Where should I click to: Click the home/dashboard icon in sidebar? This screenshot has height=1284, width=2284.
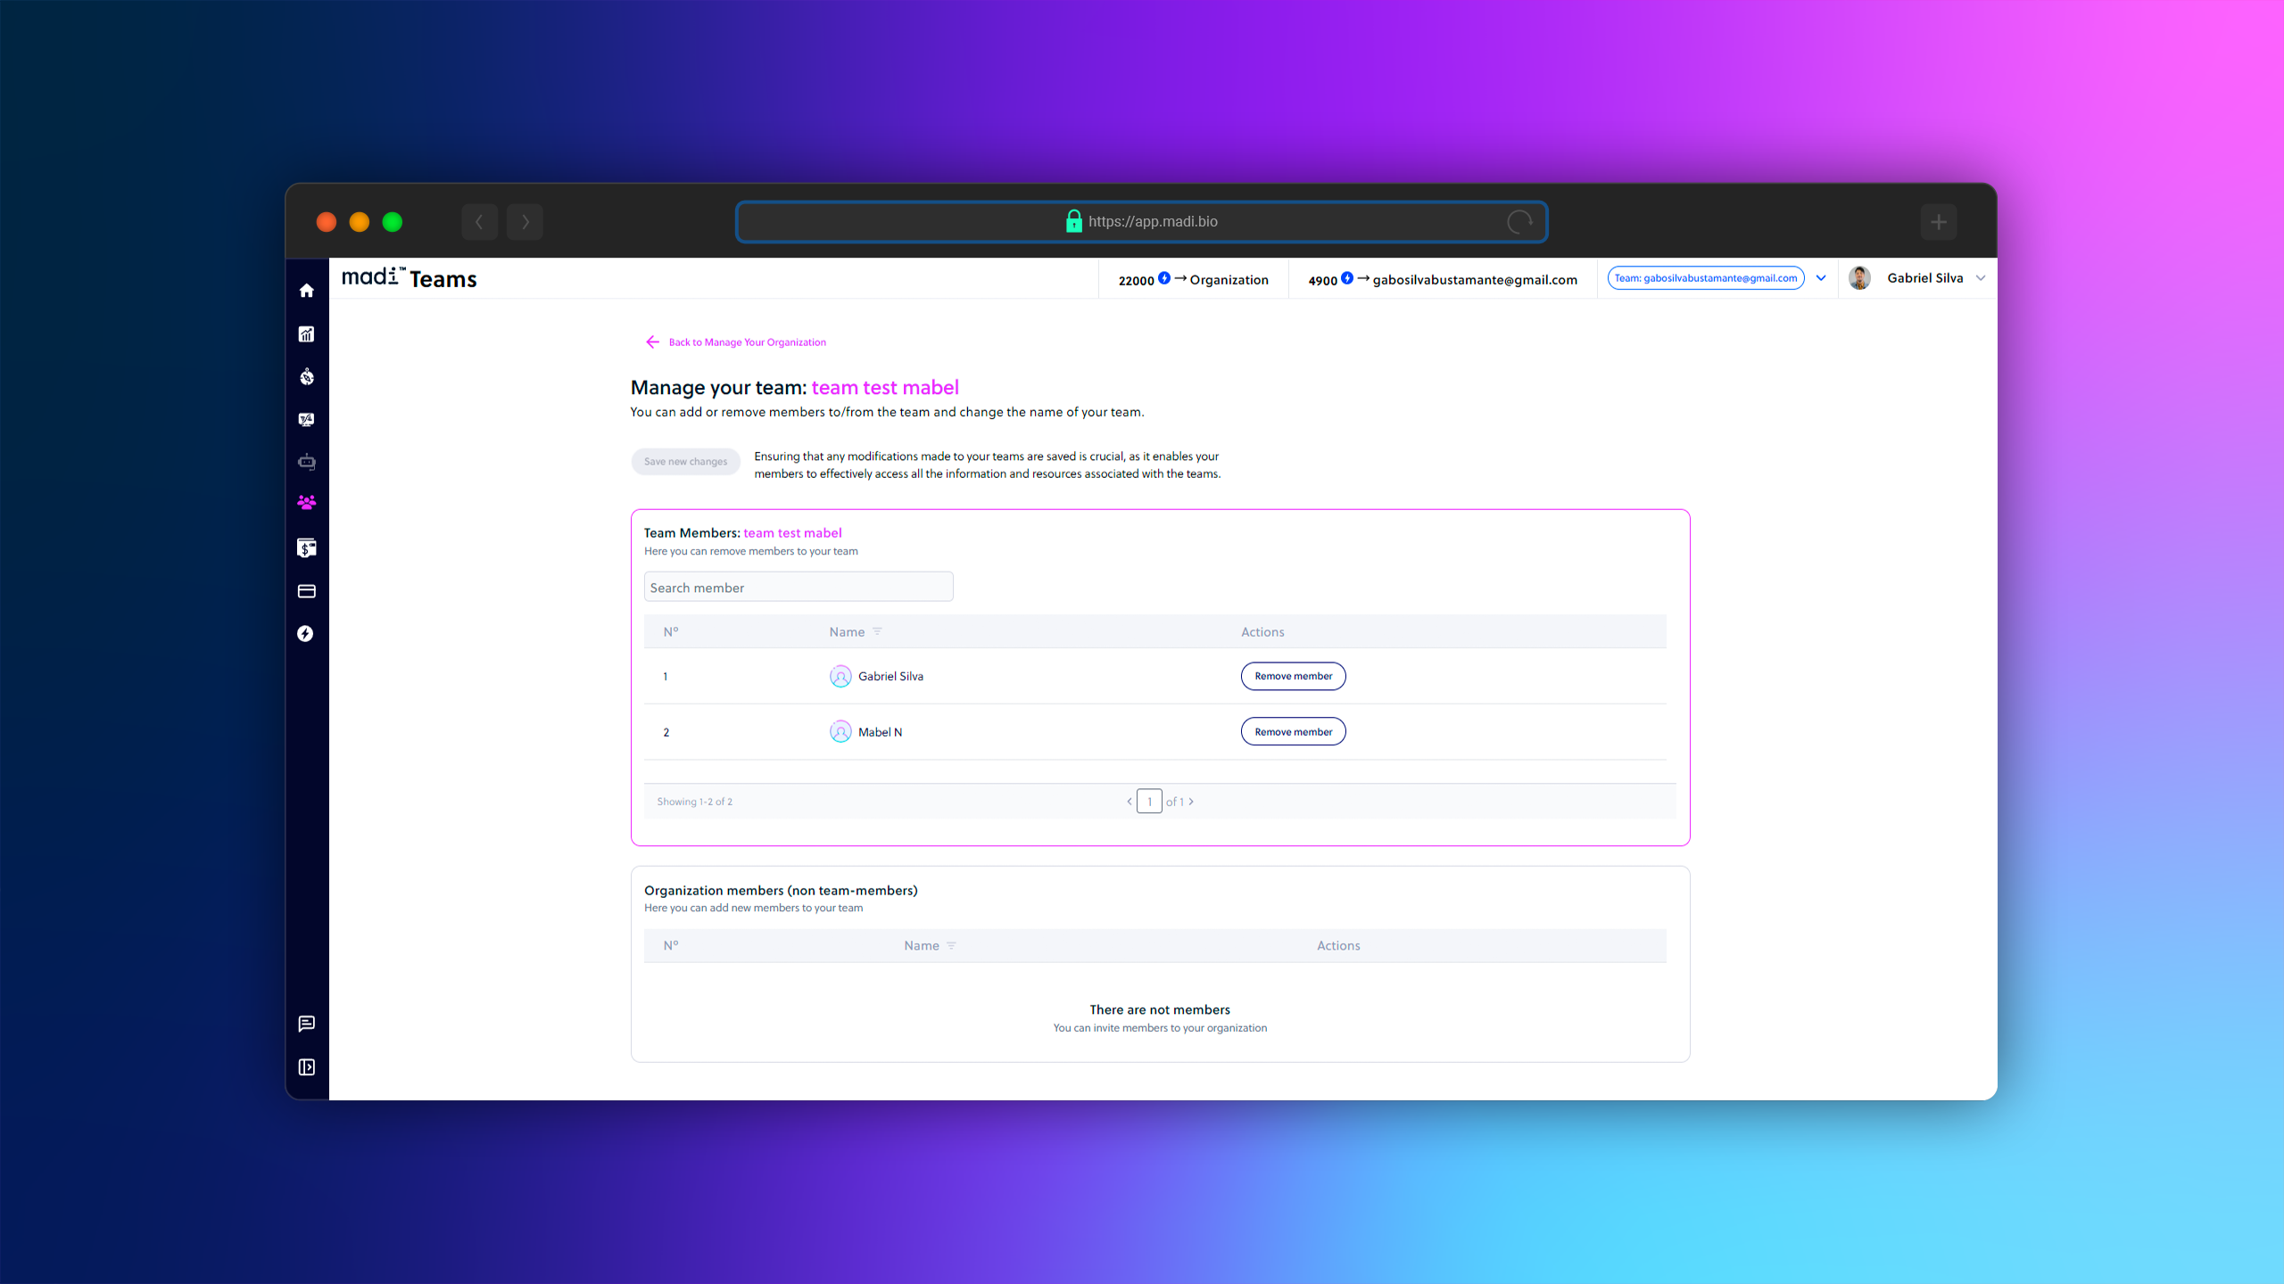[306, 290]
